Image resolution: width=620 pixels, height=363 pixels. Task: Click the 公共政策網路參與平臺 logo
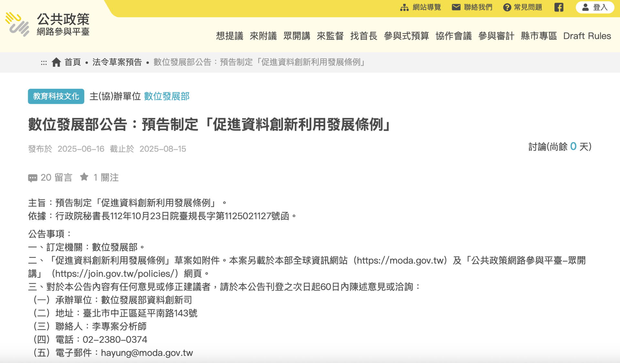click(47, 25)
